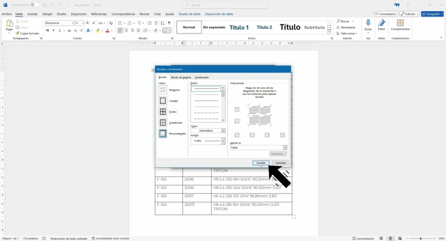Click the subscript icon

(76, 30)
